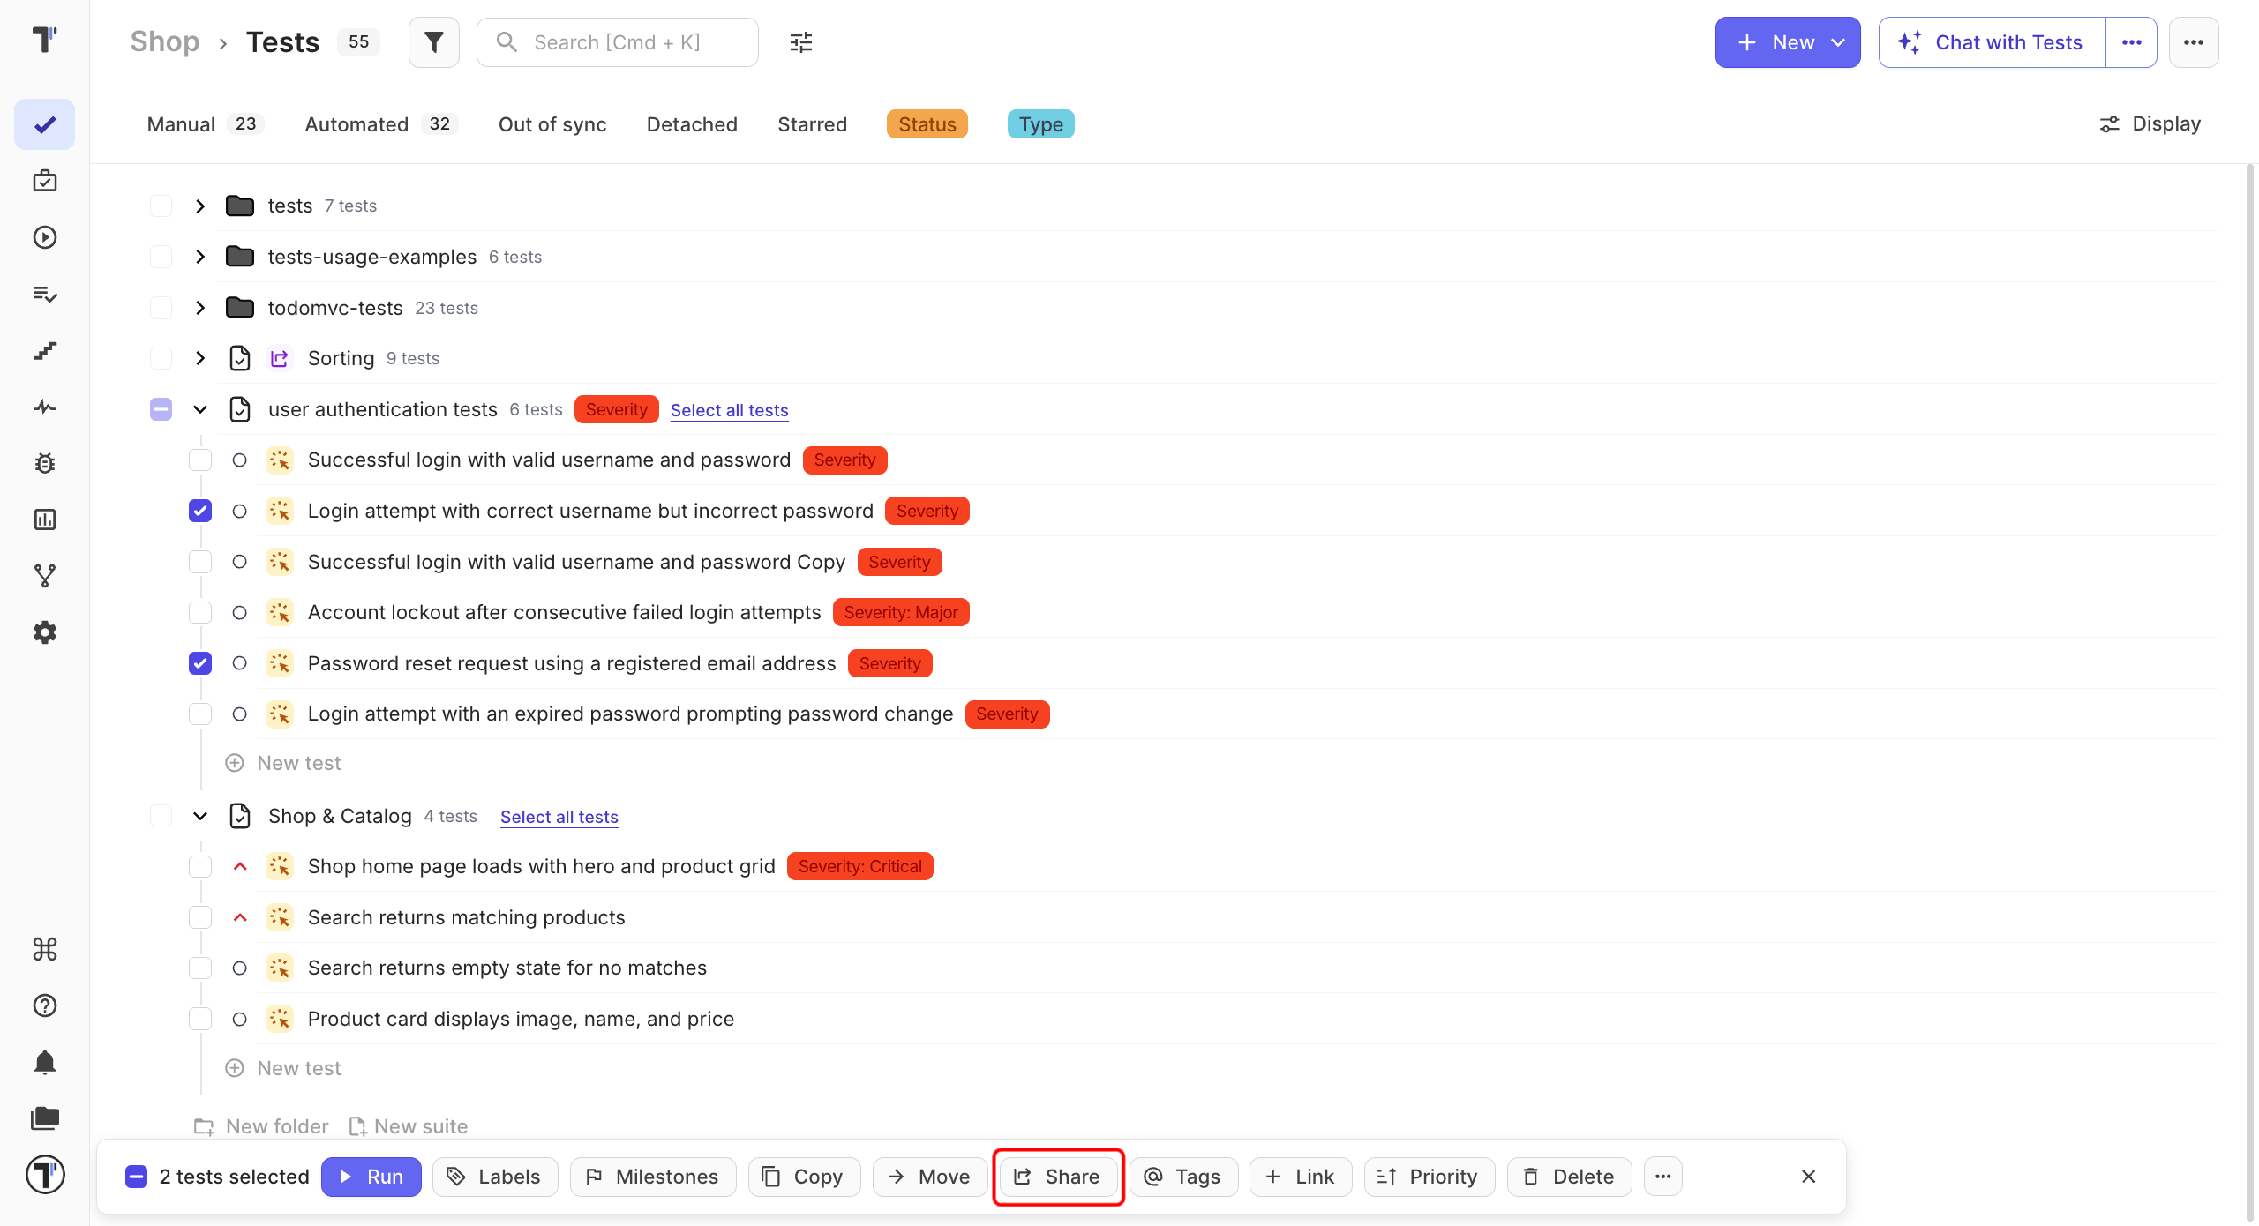Open more bulk actions three-dot button
Image resolution: width=2259 pixels, height=1226 pixels.
pos(1663,1177)
